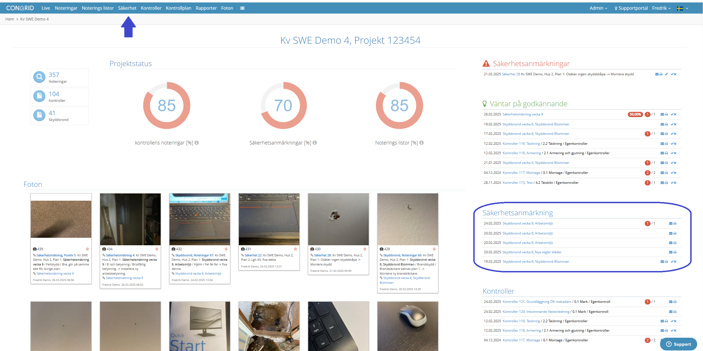This screenshot has height=351, width=703.
Task: Approve or reject the Säkerhet 28 remark
Action: [x=674, y=74]
